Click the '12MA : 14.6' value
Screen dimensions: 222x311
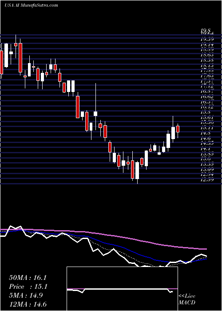(28, 304)
